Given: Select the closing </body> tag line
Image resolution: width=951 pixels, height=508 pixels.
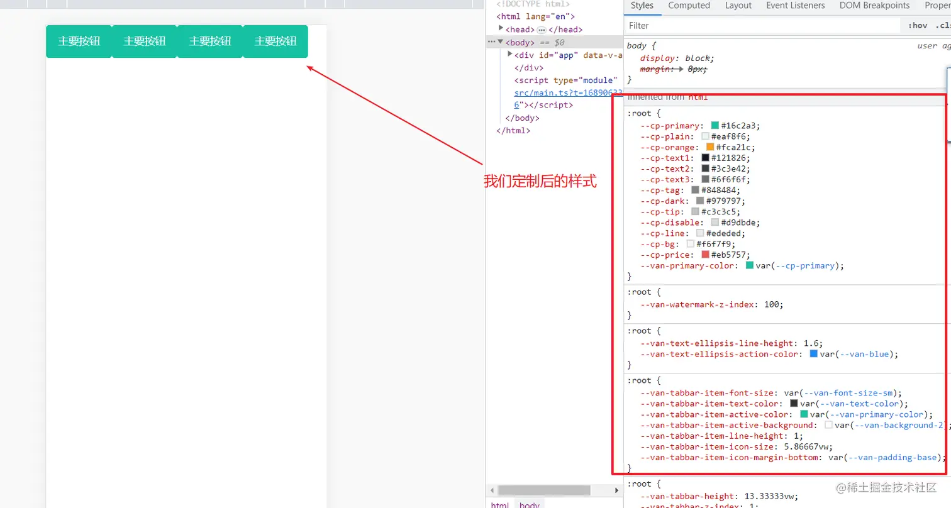Looking at the screenshot, I should 522,118.
